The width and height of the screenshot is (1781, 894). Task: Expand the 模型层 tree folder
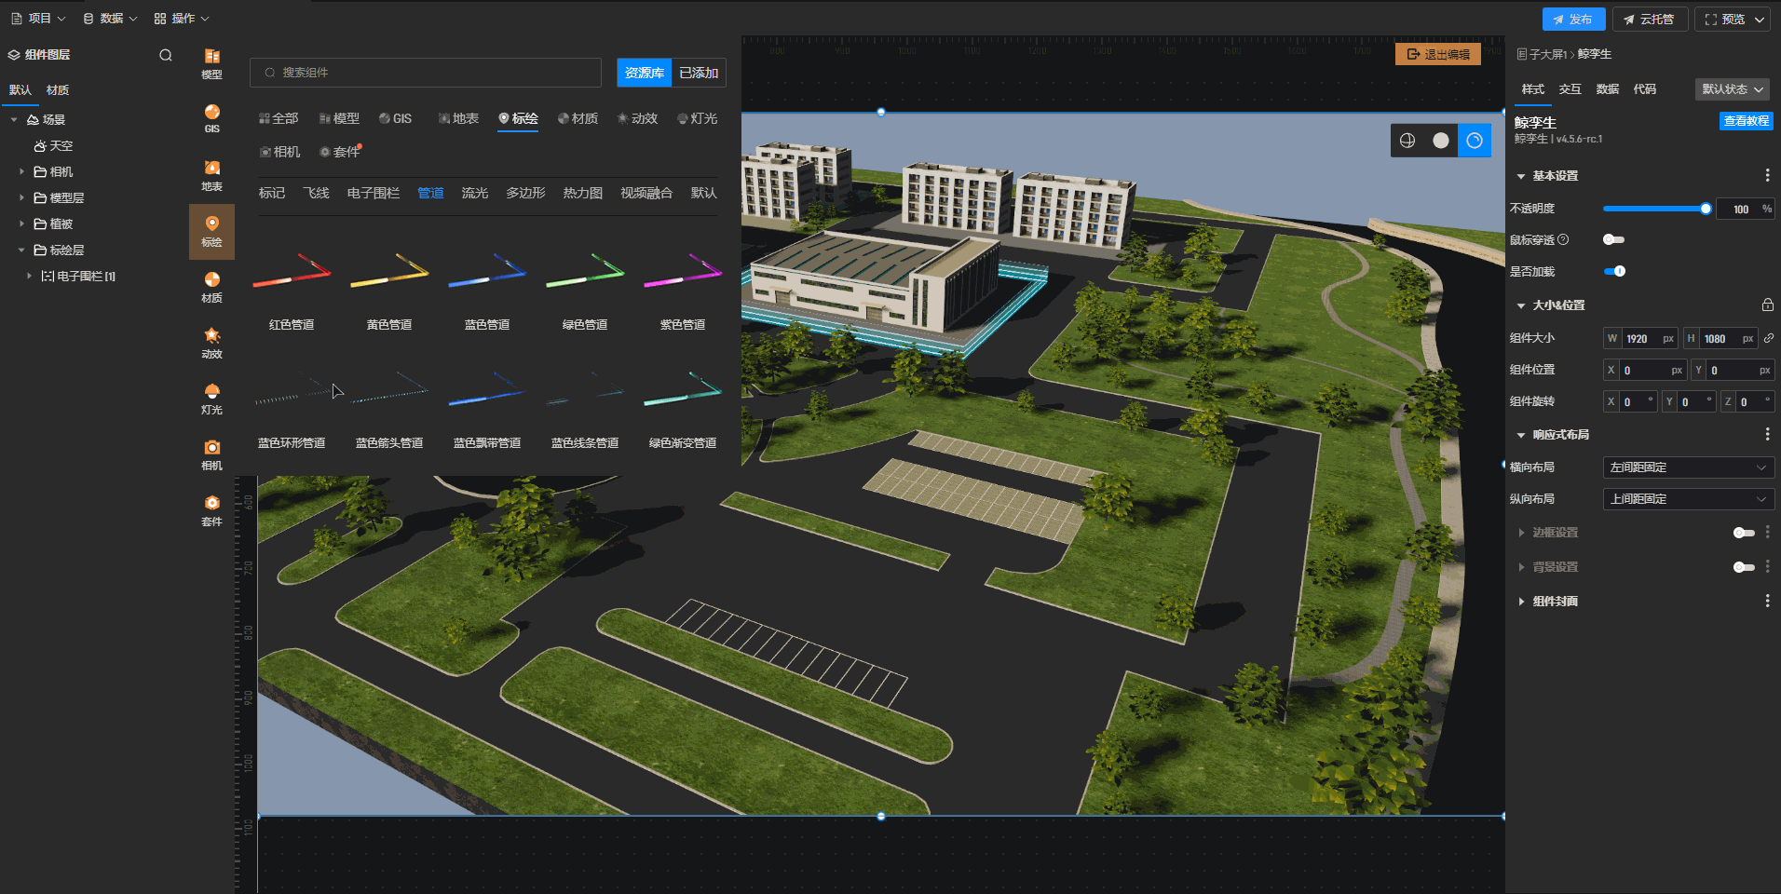click(22, 197)
